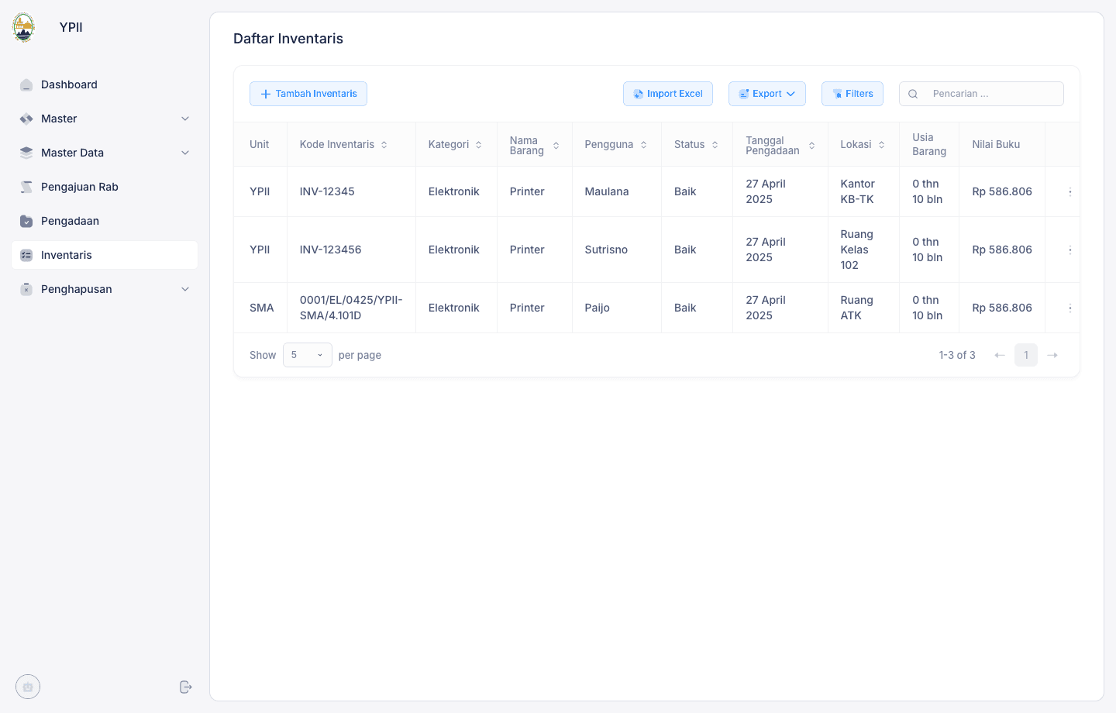This screenshot has height=713, width=1116.
Task: Click the Daftar Inventaris heading
Action: click(x=288, y=39)
